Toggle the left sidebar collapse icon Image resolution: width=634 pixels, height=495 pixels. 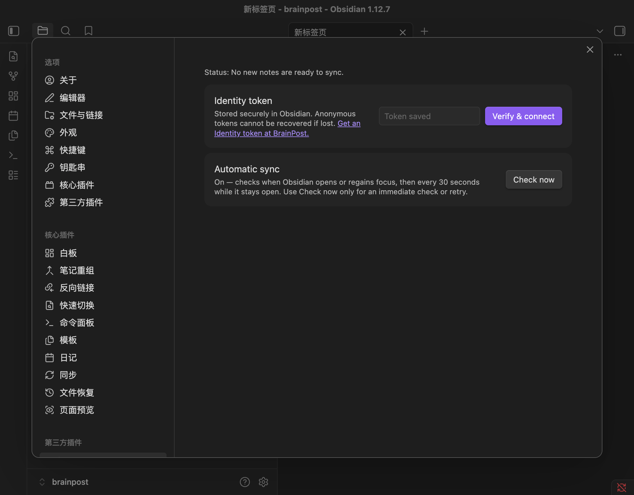14,31
